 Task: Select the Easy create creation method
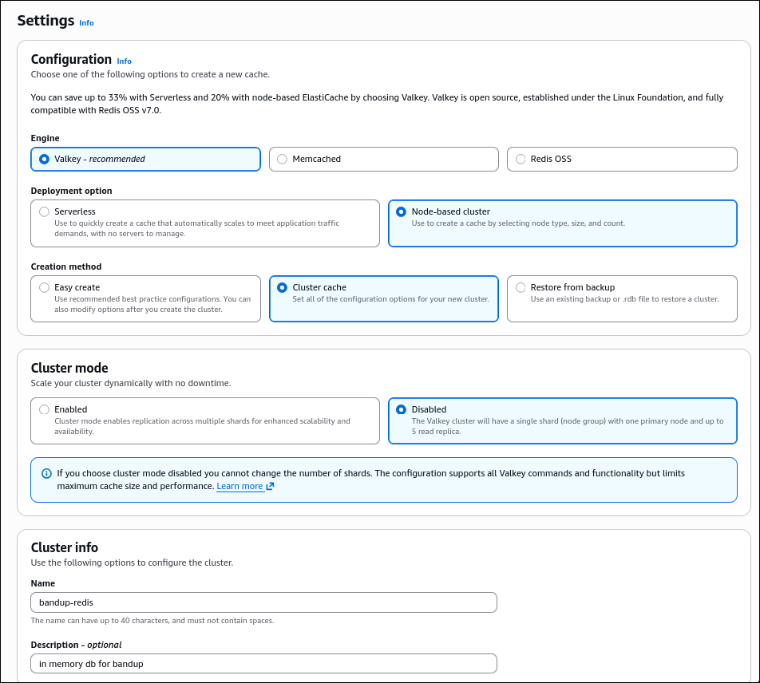click(x=45, y=287)
